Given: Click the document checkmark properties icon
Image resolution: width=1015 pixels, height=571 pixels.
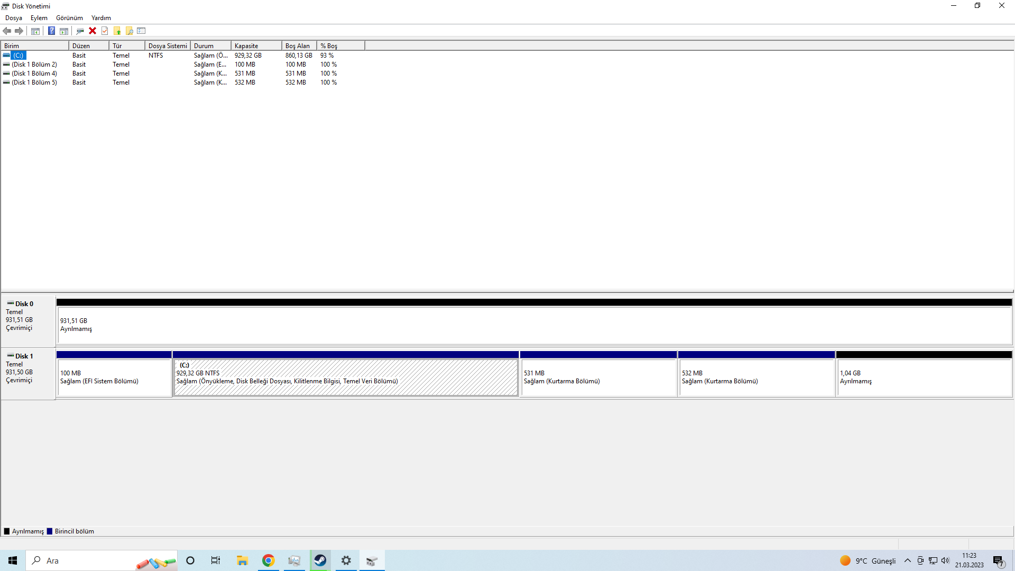Looking at the screenshot, I should [x=105, y=31].
